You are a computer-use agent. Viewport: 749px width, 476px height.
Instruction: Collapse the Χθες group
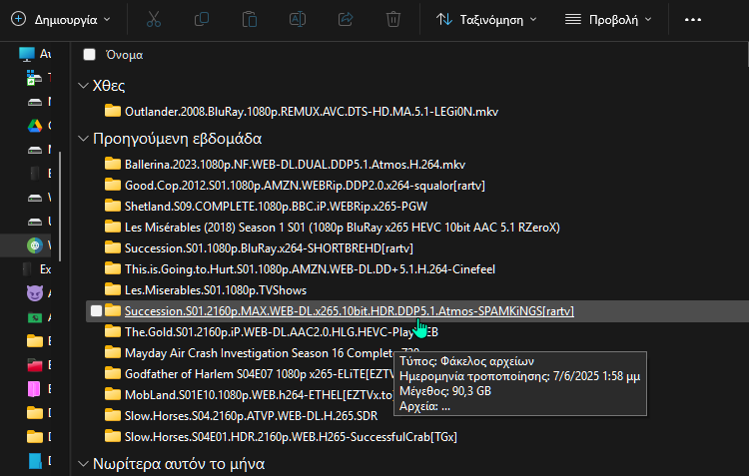(x=83, y=86)
